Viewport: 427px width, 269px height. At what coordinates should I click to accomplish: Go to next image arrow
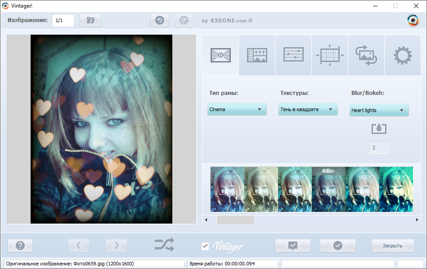click(116, 246)
